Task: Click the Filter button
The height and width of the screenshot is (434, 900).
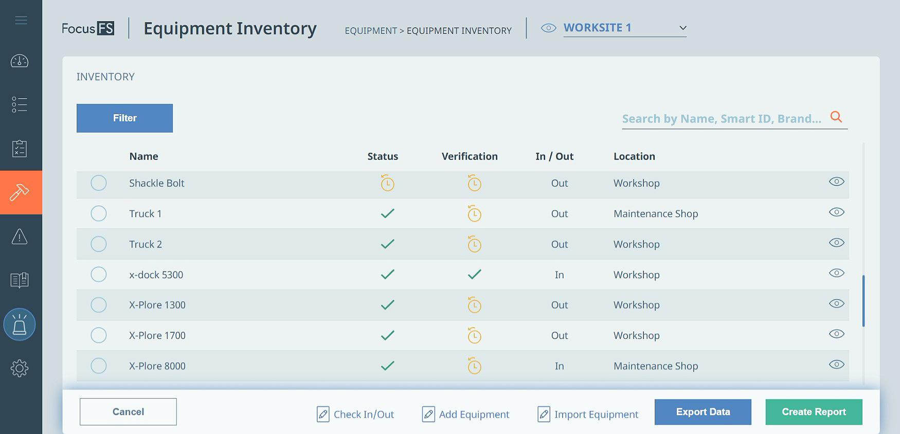Action: tap(124, 118)
